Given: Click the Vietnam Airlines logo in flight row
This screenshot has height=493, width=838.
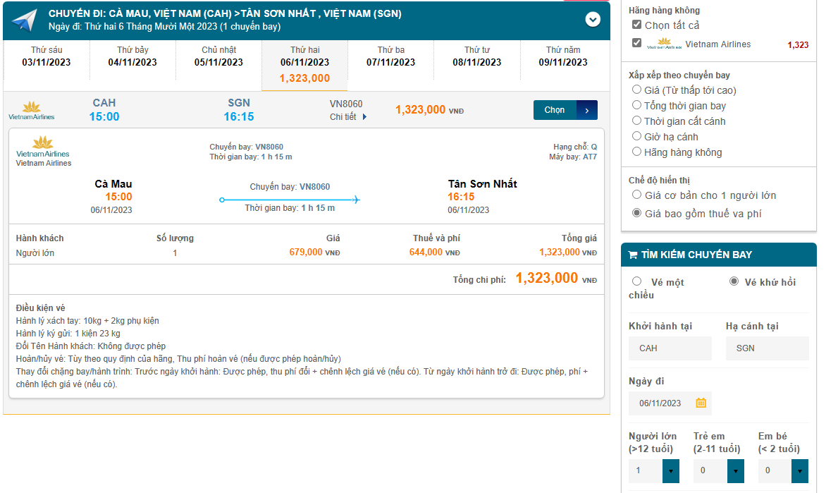Looking at the screenshot, I should point(31,111).
